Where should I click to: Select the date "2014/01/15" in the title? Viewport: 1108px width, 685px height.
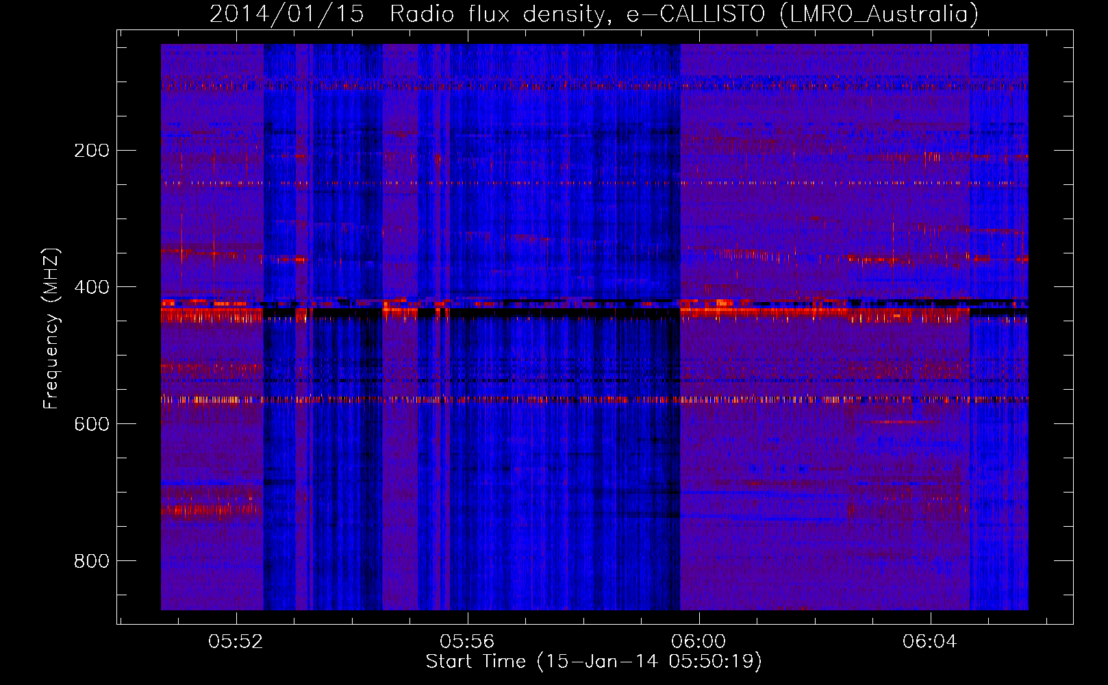pyautogui.click(x=287, y=14)
